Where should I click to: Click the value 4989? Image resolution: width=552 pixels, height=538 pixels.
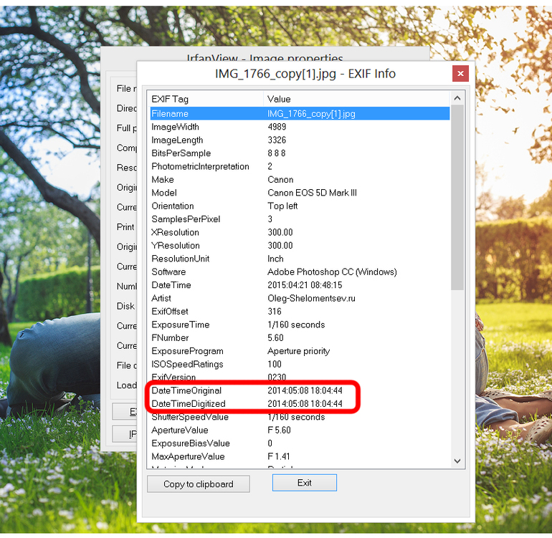click(277, 127)
